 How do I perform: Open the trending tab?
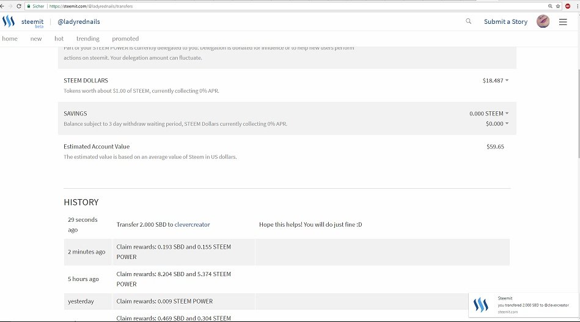[87, 38]
